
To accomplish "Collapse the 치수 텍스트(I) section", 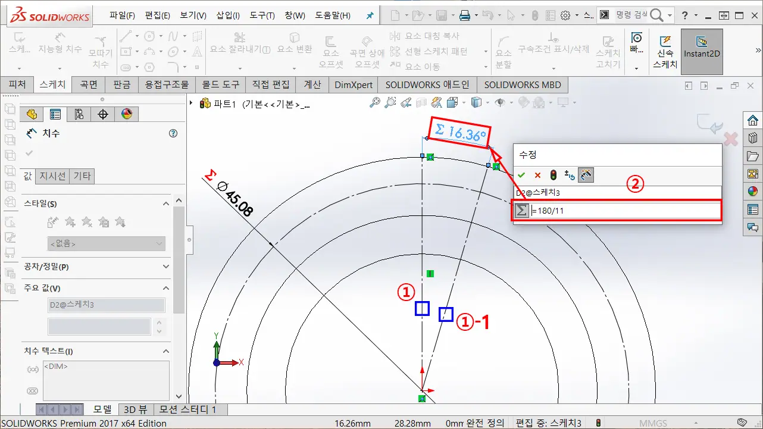I will click(x=166, y=351).
